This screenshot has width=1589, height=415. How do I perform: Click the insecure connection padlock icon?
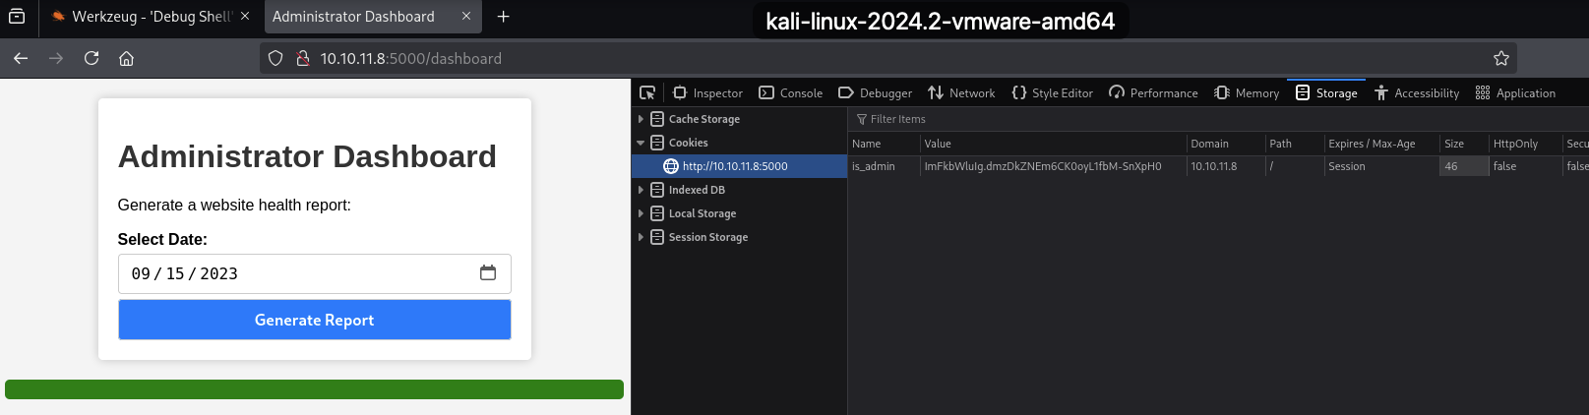tap(303, 59)
